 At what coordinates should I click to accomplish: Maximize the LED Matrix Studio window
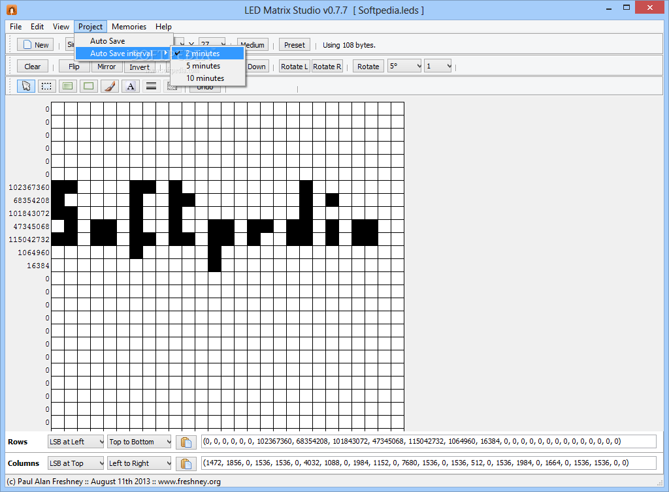(627, 7)
